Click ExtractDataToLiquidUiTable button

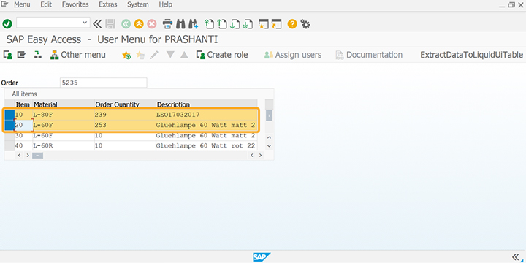pyautogui.click(x=472, y=55)
